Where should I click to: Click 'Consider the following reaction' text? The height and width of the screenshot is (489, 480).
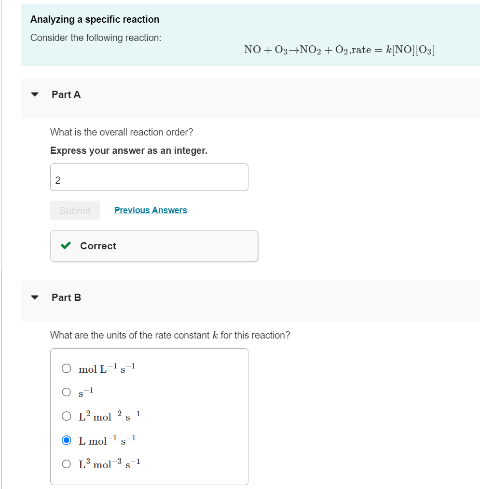(x=96, y=38)
